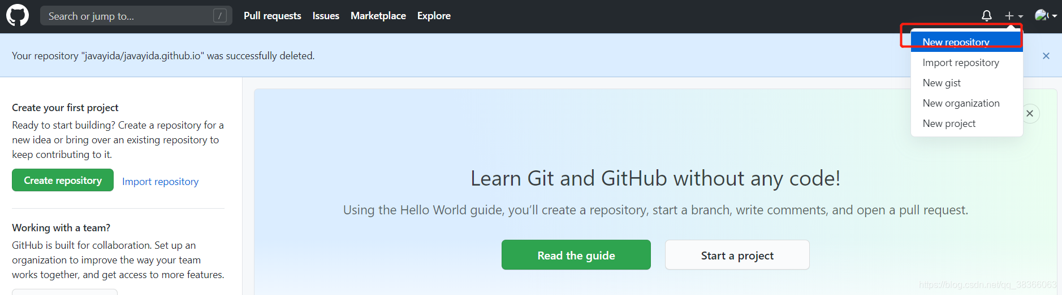This screenshot has height=295, width=1062.
Task: Open the notifications bell
Action: point(987,16)
